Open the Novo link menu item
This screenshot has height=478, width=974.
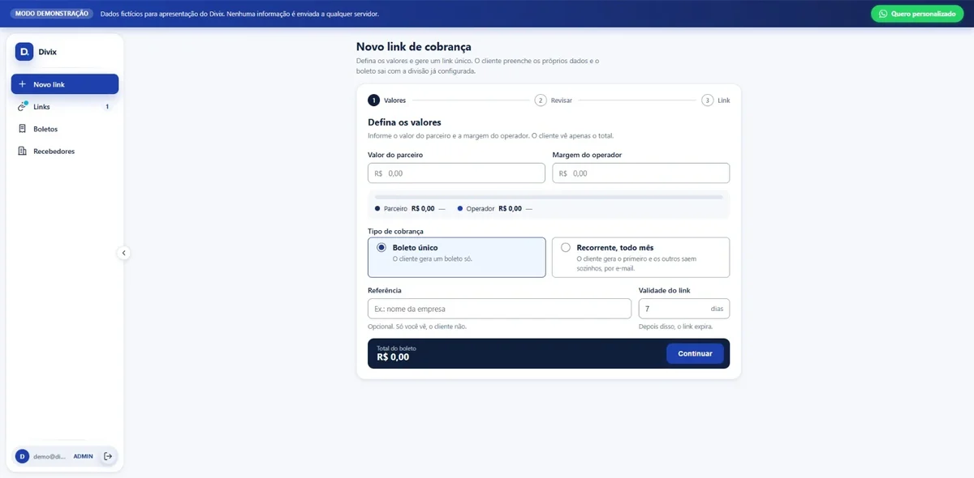tap(65, 84)
